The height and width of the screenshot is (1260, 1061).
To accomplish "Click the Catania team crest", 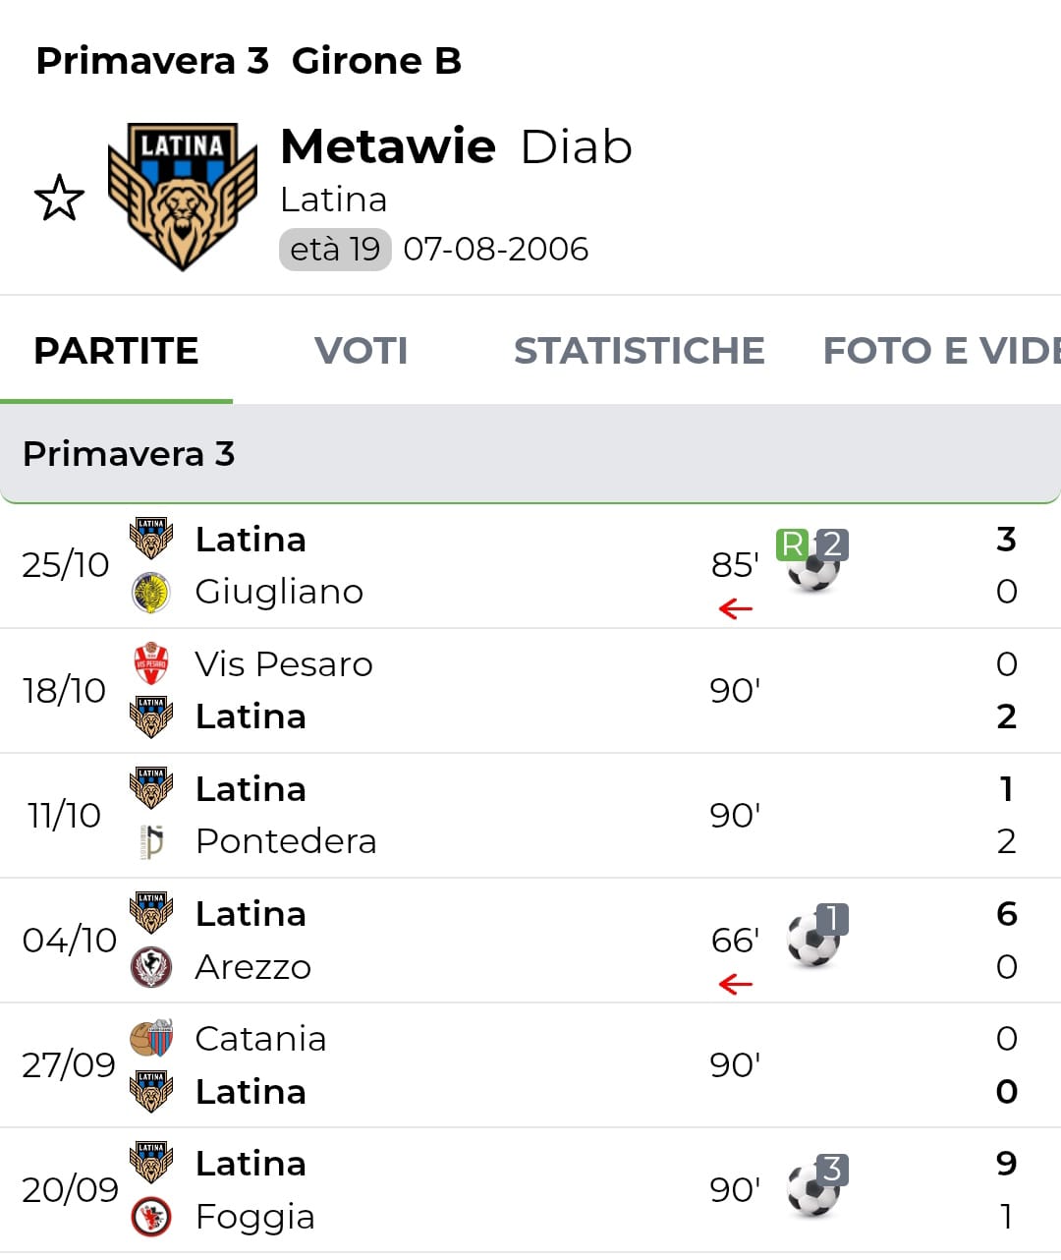I will [x=151, y=1038].
